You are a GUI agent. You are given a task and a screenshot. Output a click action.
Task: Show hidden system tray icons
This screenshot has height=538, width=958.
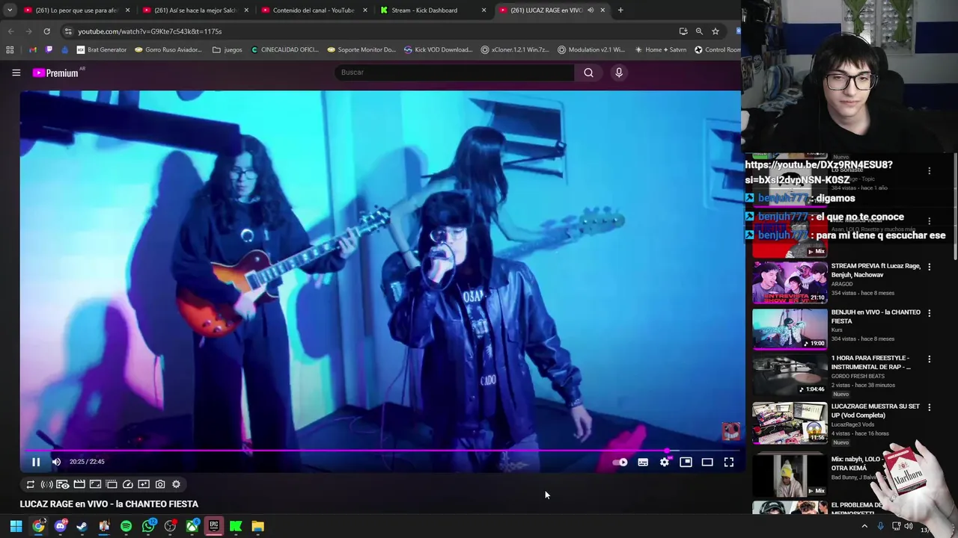click(x=864, y=526)
